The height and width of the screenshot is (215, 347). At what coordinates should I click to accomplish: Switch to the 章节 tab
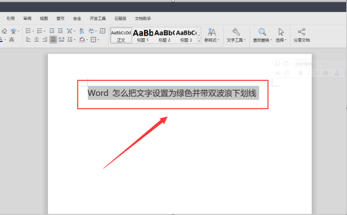(x=60, y=18)
